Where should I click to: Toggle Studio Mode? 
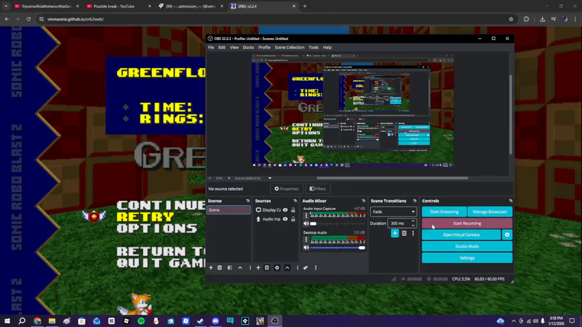click(x=467, y=246)
